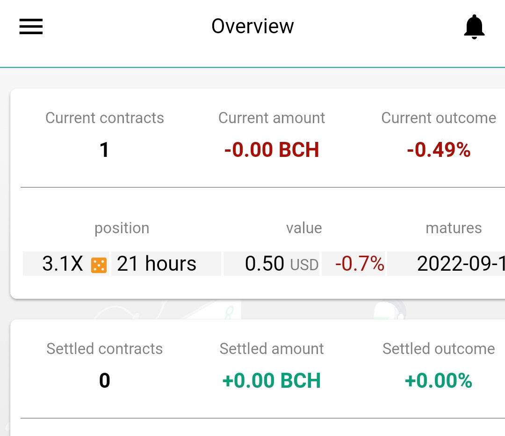Select the 3.1X leverage cell

point(66,264)
